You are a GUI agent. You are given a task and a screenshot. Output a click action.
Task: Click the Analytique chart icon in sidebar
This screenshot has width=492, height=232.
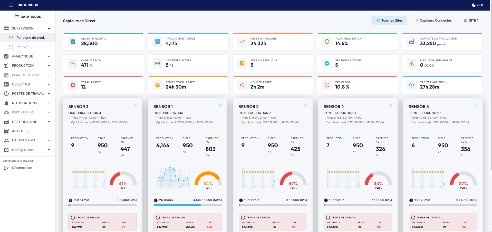click(6, 56)
